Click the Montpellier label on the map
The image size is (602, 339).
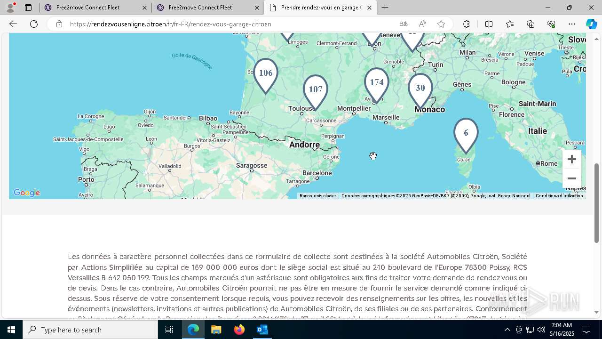pyautogui.click(x=354, y=108)
